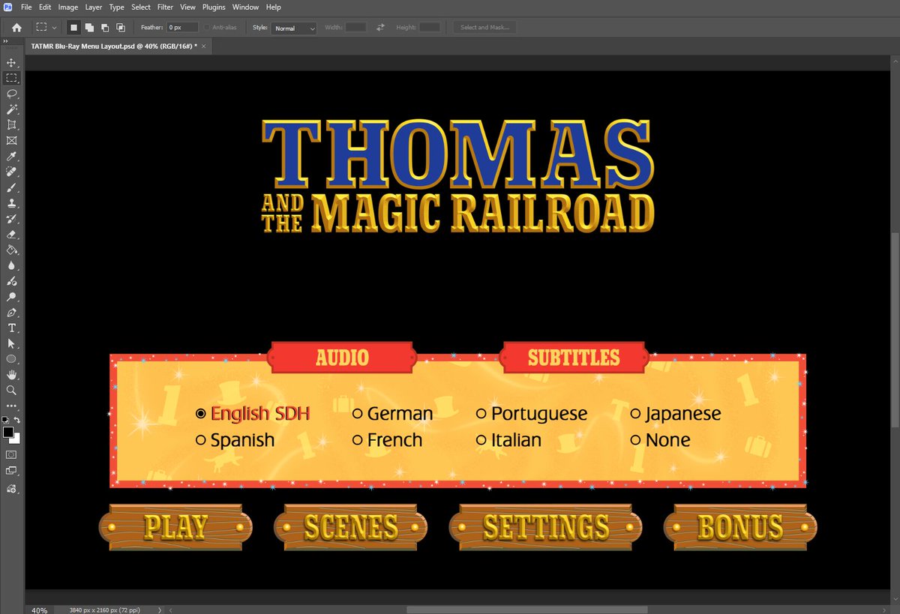
Task: Click the PLAY wooden sign on canvas
Action: (x=175, y=527)
